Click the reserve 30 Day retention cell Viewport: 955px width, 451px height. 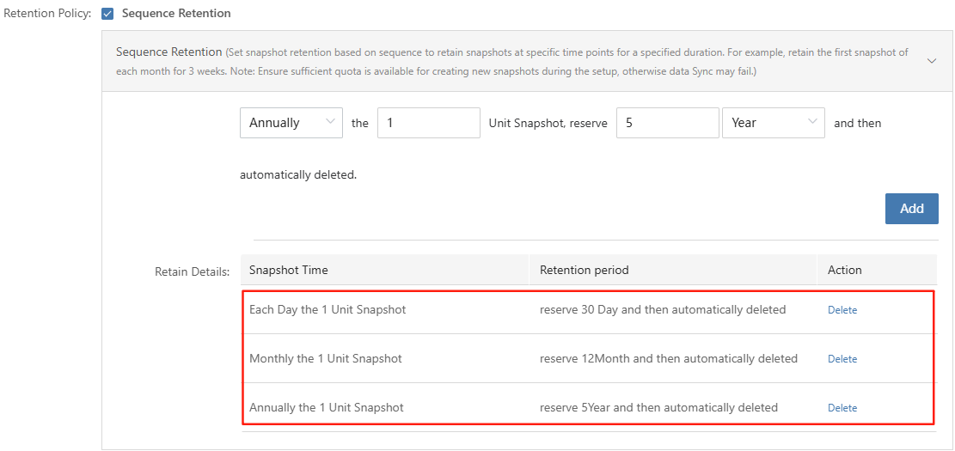click(663, 309)
